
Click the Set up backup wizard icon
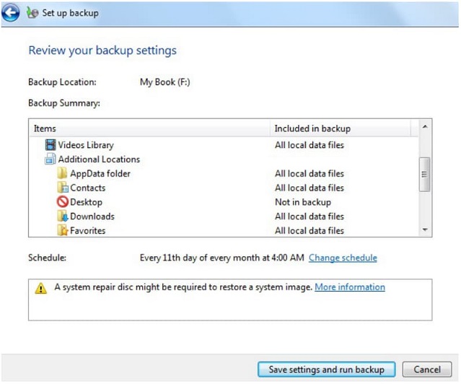[32, 13]
